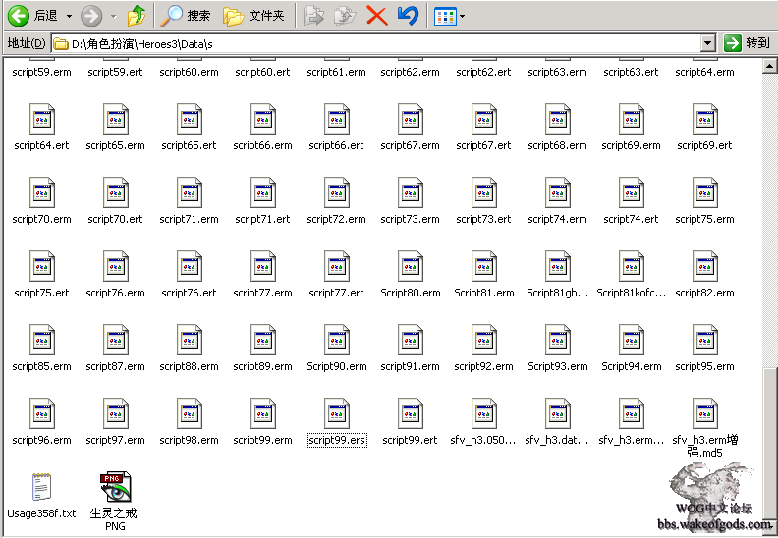This screenshot has height=538, width=778.
Task: Click the Go (转到) button
Action: click(x=747, y=43)
